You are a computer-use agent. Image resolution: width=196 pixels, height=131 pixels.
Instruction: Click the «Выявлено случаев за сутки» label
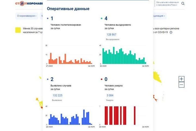(61, 87)
